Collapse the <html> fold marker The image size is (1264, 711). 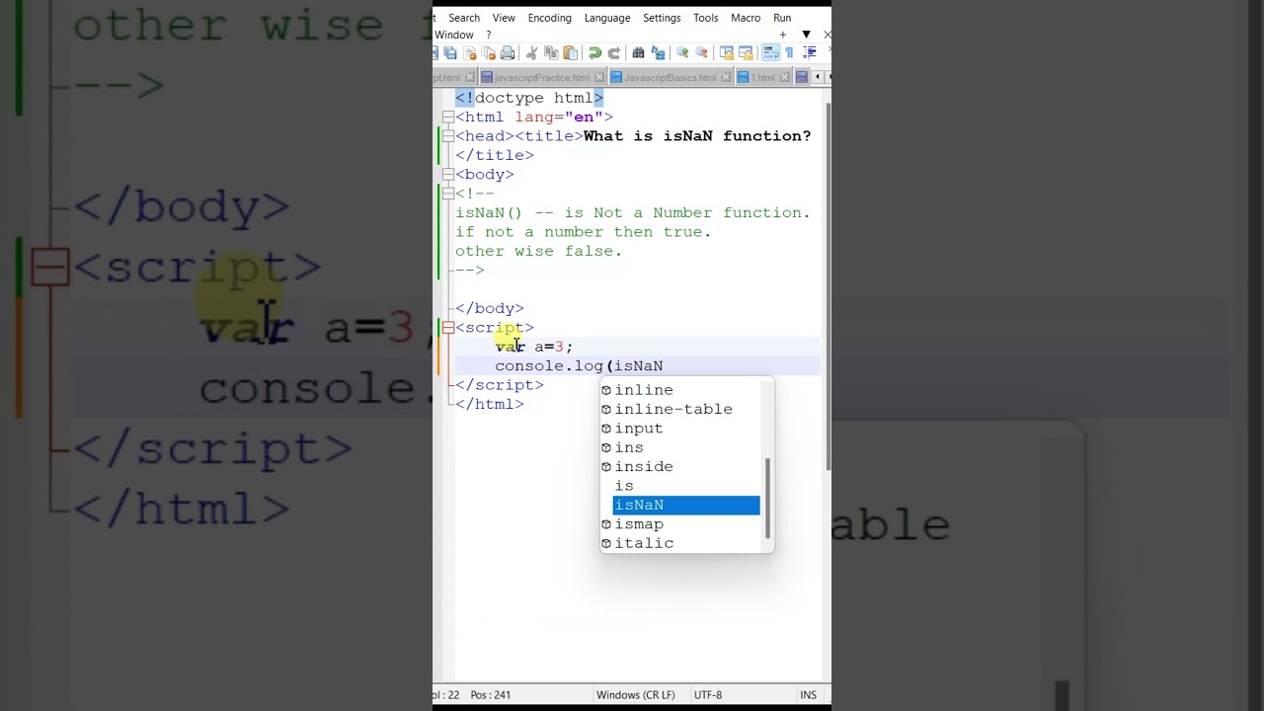coord(447,117)
